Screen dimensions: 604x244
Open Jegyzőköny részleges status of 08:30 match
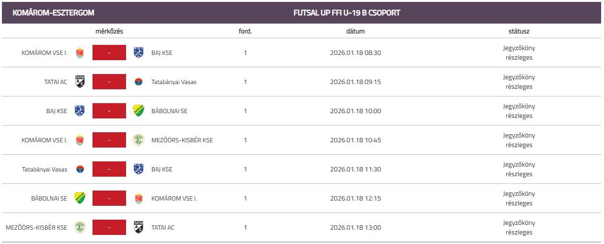[519, 53]
